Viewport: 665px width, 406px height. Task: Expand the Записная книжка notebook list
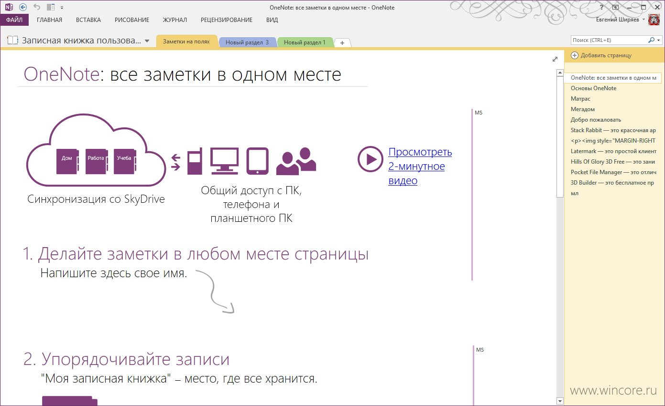click(x=147, y=41)
